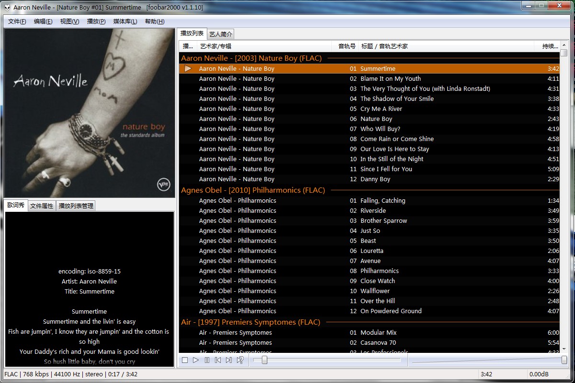The height and width of the screenshot is (383, 575).
Task: Pause the current track
Action: [207, 360]
